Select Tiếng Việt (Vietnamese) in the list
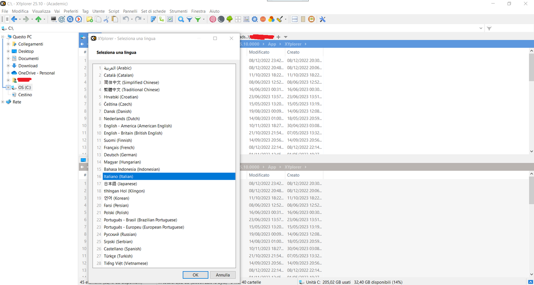 (x=169, y=263)
